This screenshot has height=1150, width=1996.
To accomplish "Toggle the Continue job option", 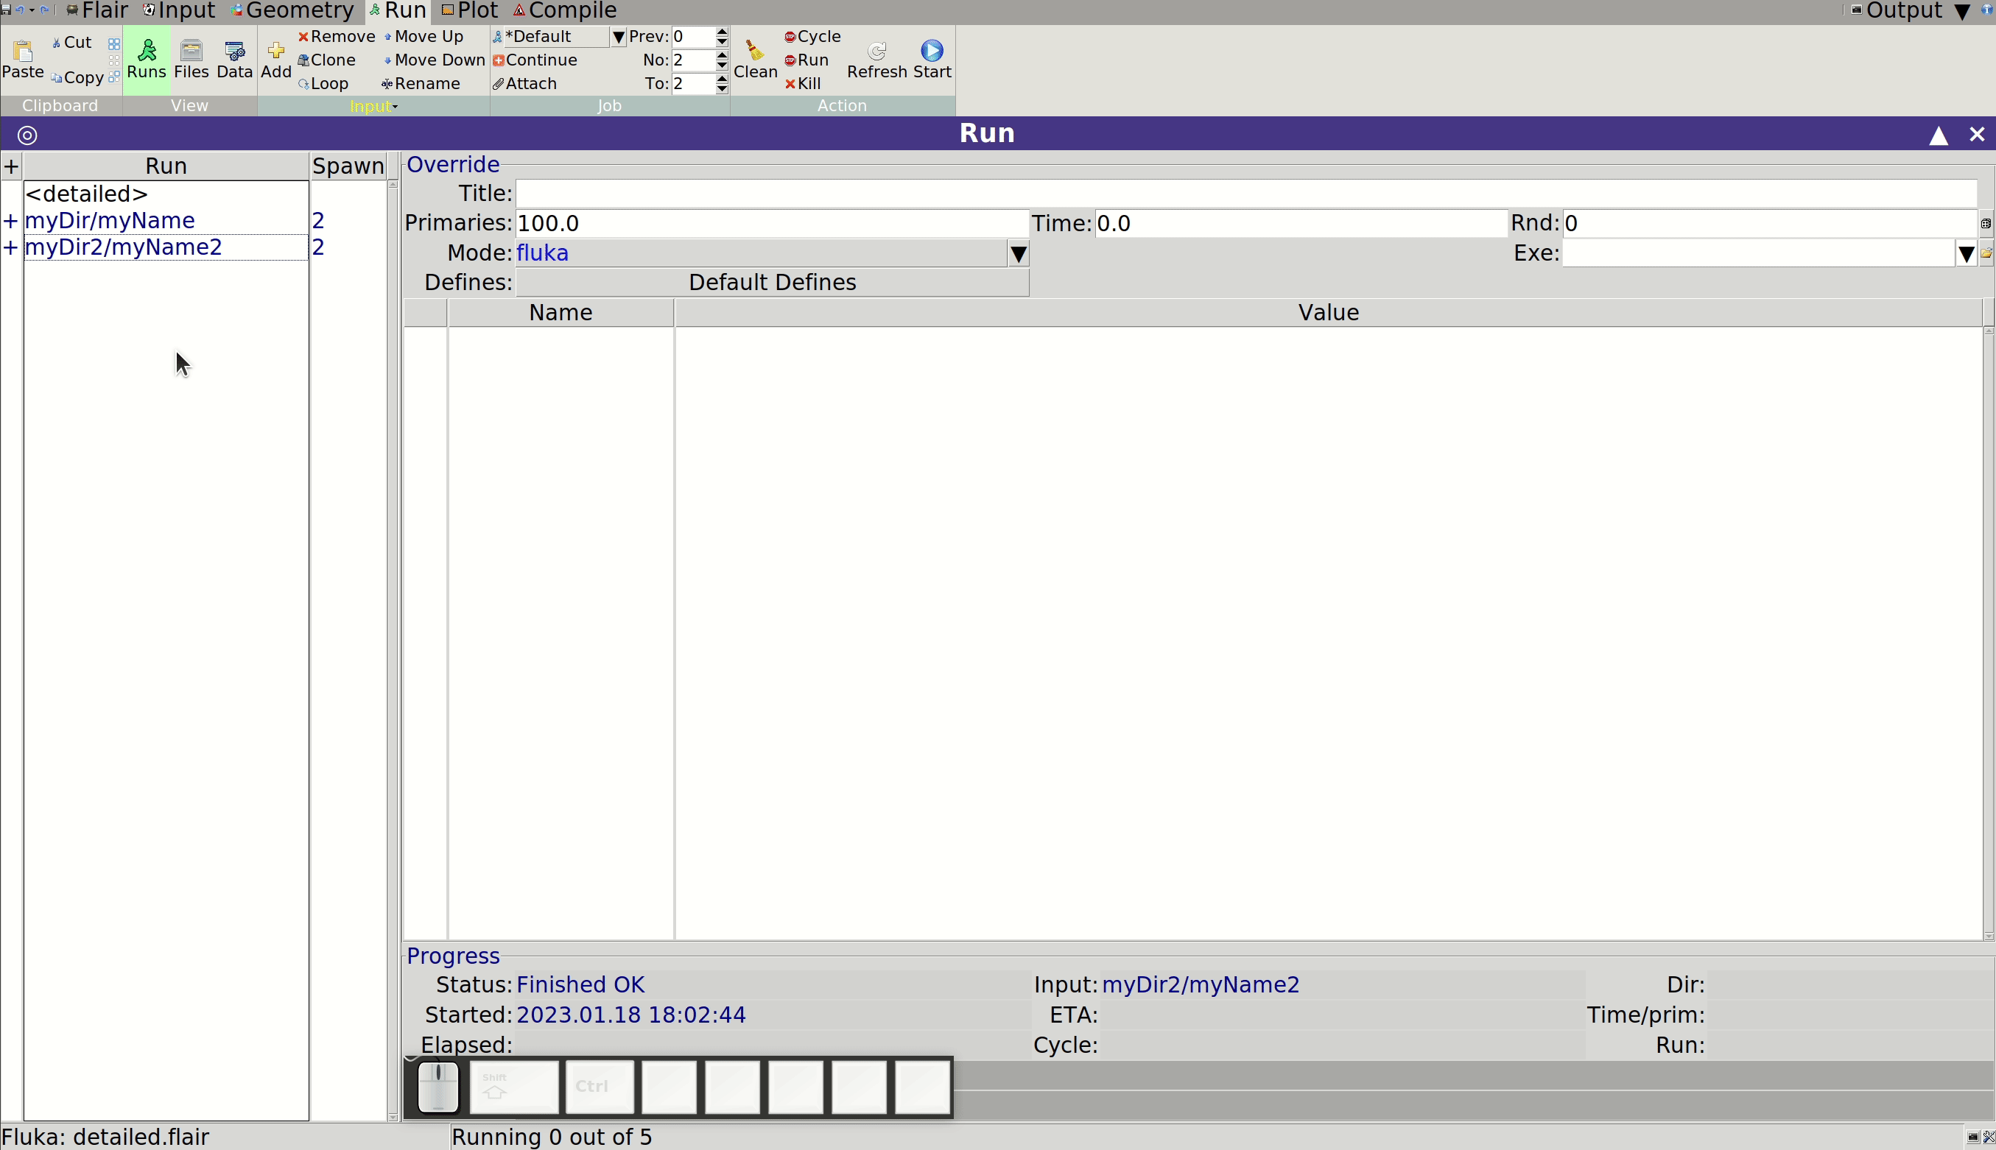I will [535, 60].
